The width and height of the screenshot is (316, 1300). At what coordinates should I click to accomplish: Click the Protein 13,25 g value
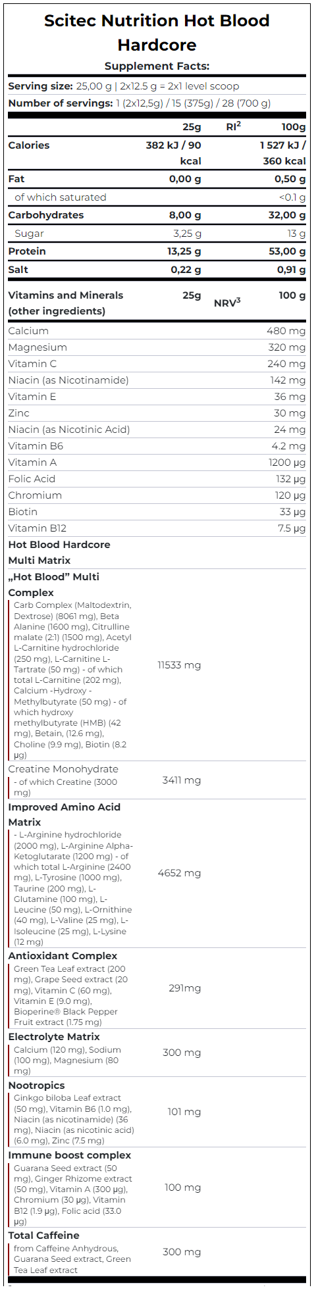[x=184, y=251]
